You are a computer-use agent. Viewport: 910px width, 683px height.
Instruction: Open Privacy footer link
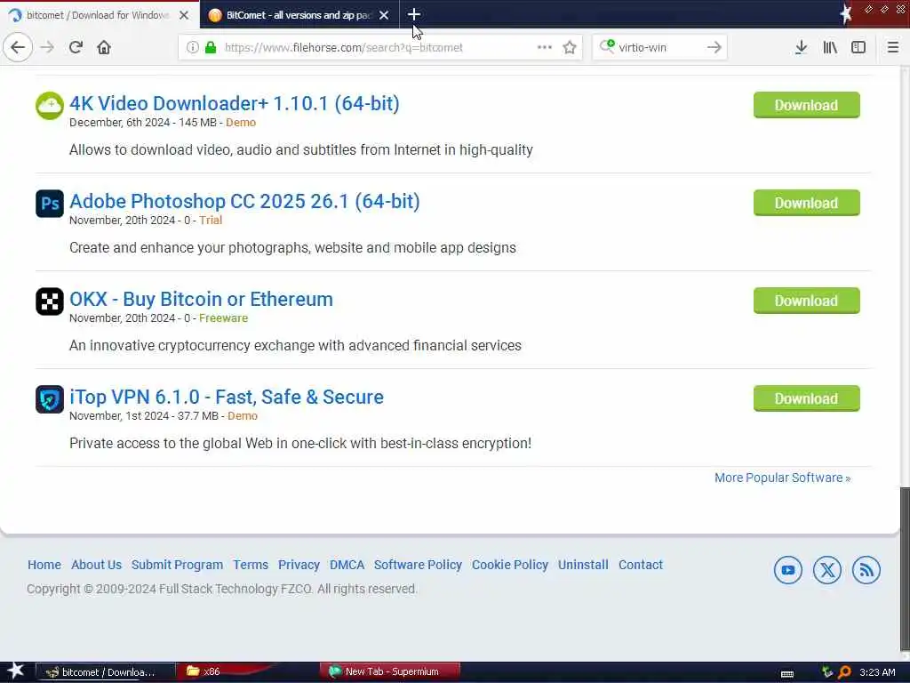[299, 565]
